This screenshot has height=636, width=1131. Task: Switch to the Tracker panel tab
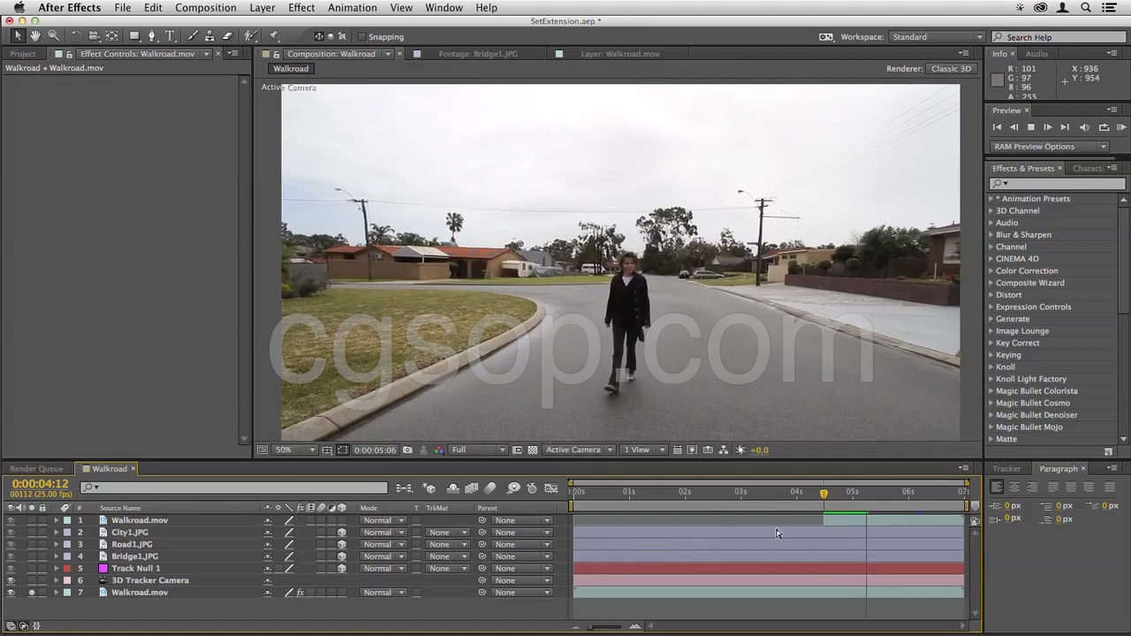coord(1006,469)
